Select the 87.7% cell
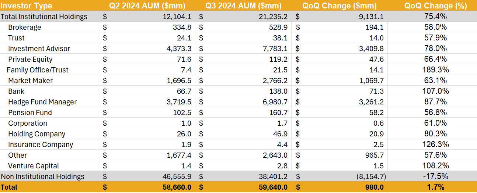The height and width of the screenshot is (193, 477). 435,102
